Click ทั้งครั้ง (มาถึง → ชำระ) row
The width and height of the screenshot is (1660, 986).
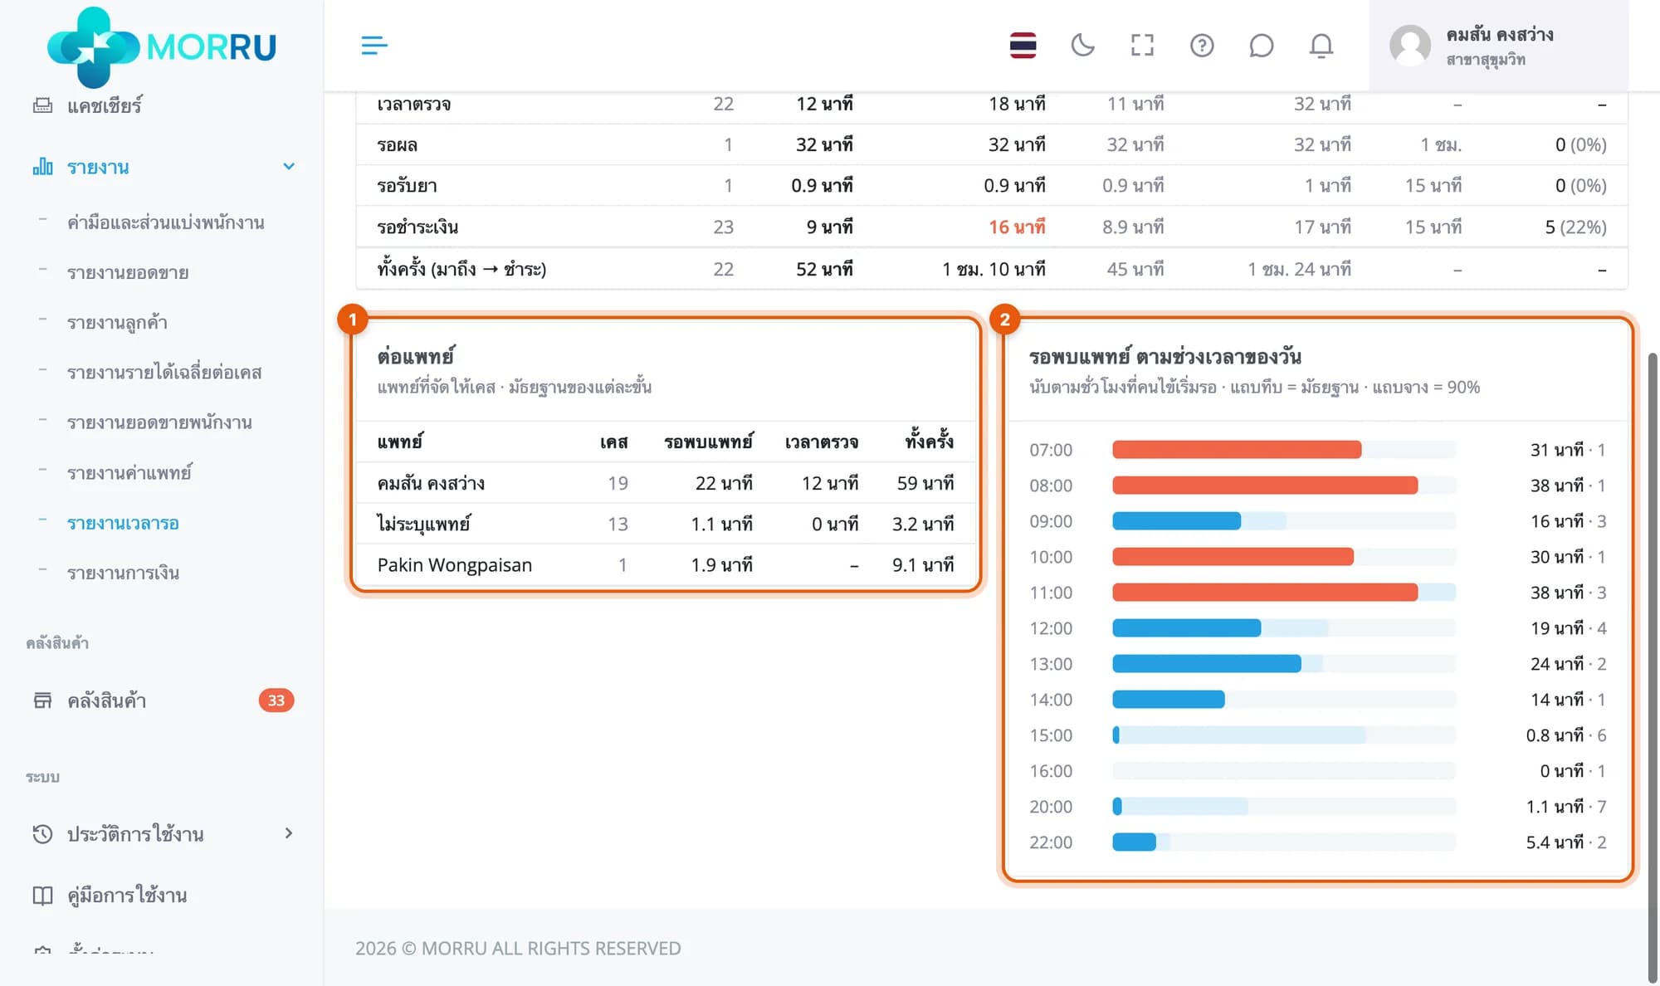(992, 269)
